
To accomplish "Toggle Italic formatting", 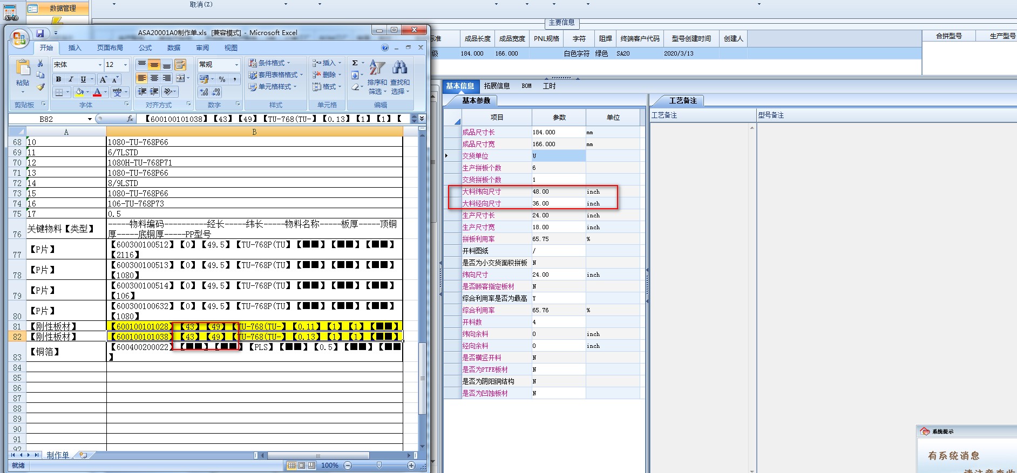I will pyautogui.click(x=70, y=79).
